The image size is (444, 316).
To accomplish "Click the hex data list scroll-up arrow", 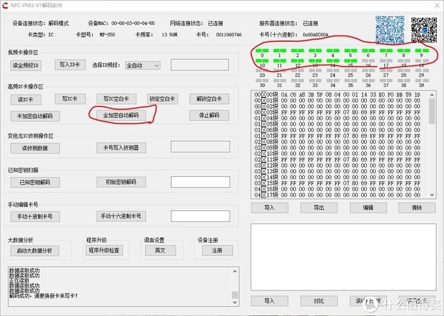I will [432, 95].
